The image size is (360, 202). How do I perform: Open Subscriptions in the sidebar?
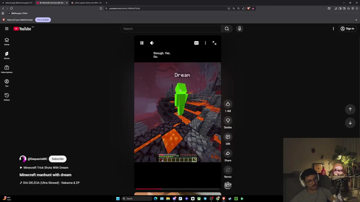click(7, 69)
